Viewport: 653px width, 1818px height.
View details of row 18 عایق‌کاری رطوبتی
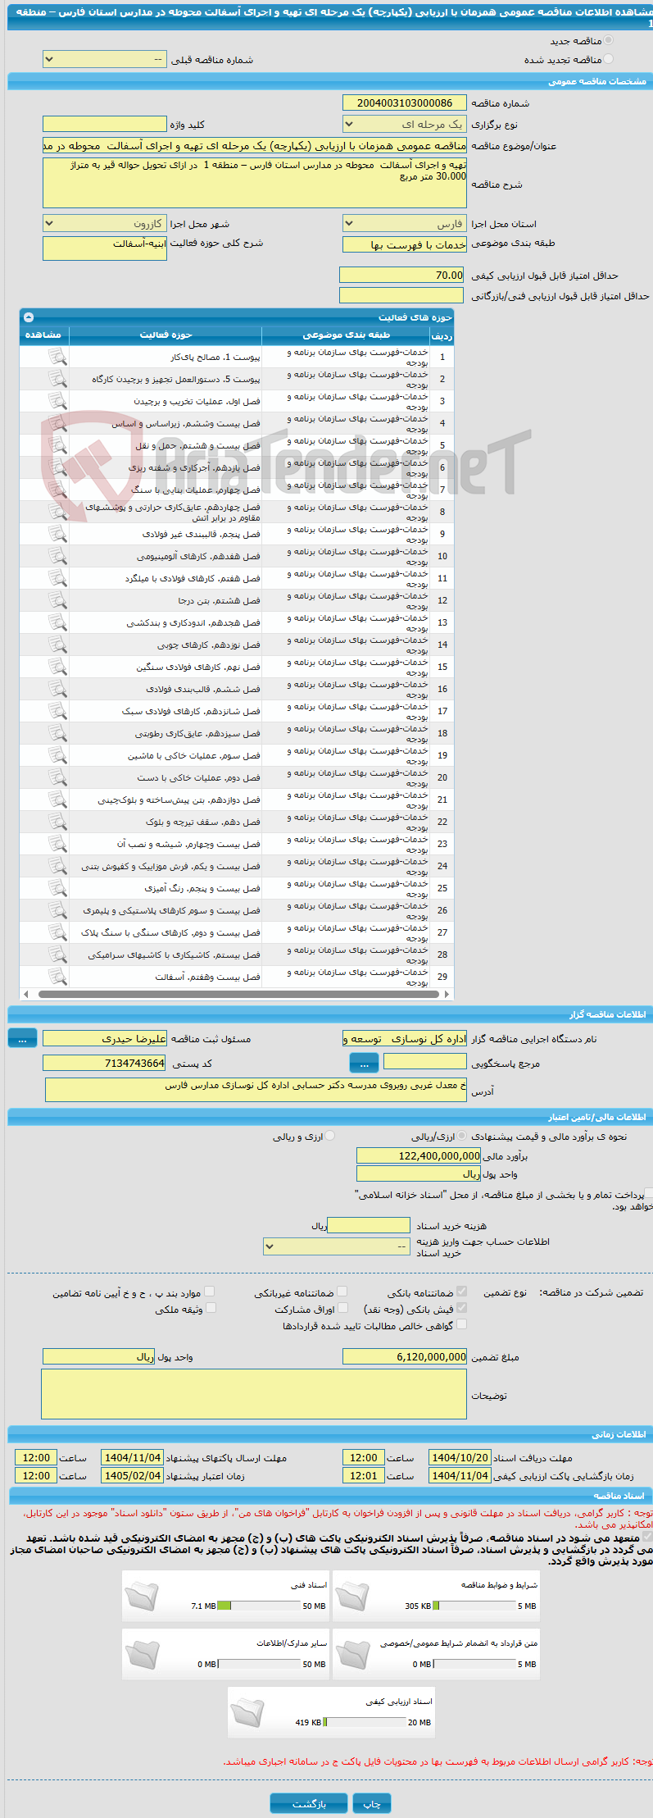pyautogui.click(x=57, y=733)
